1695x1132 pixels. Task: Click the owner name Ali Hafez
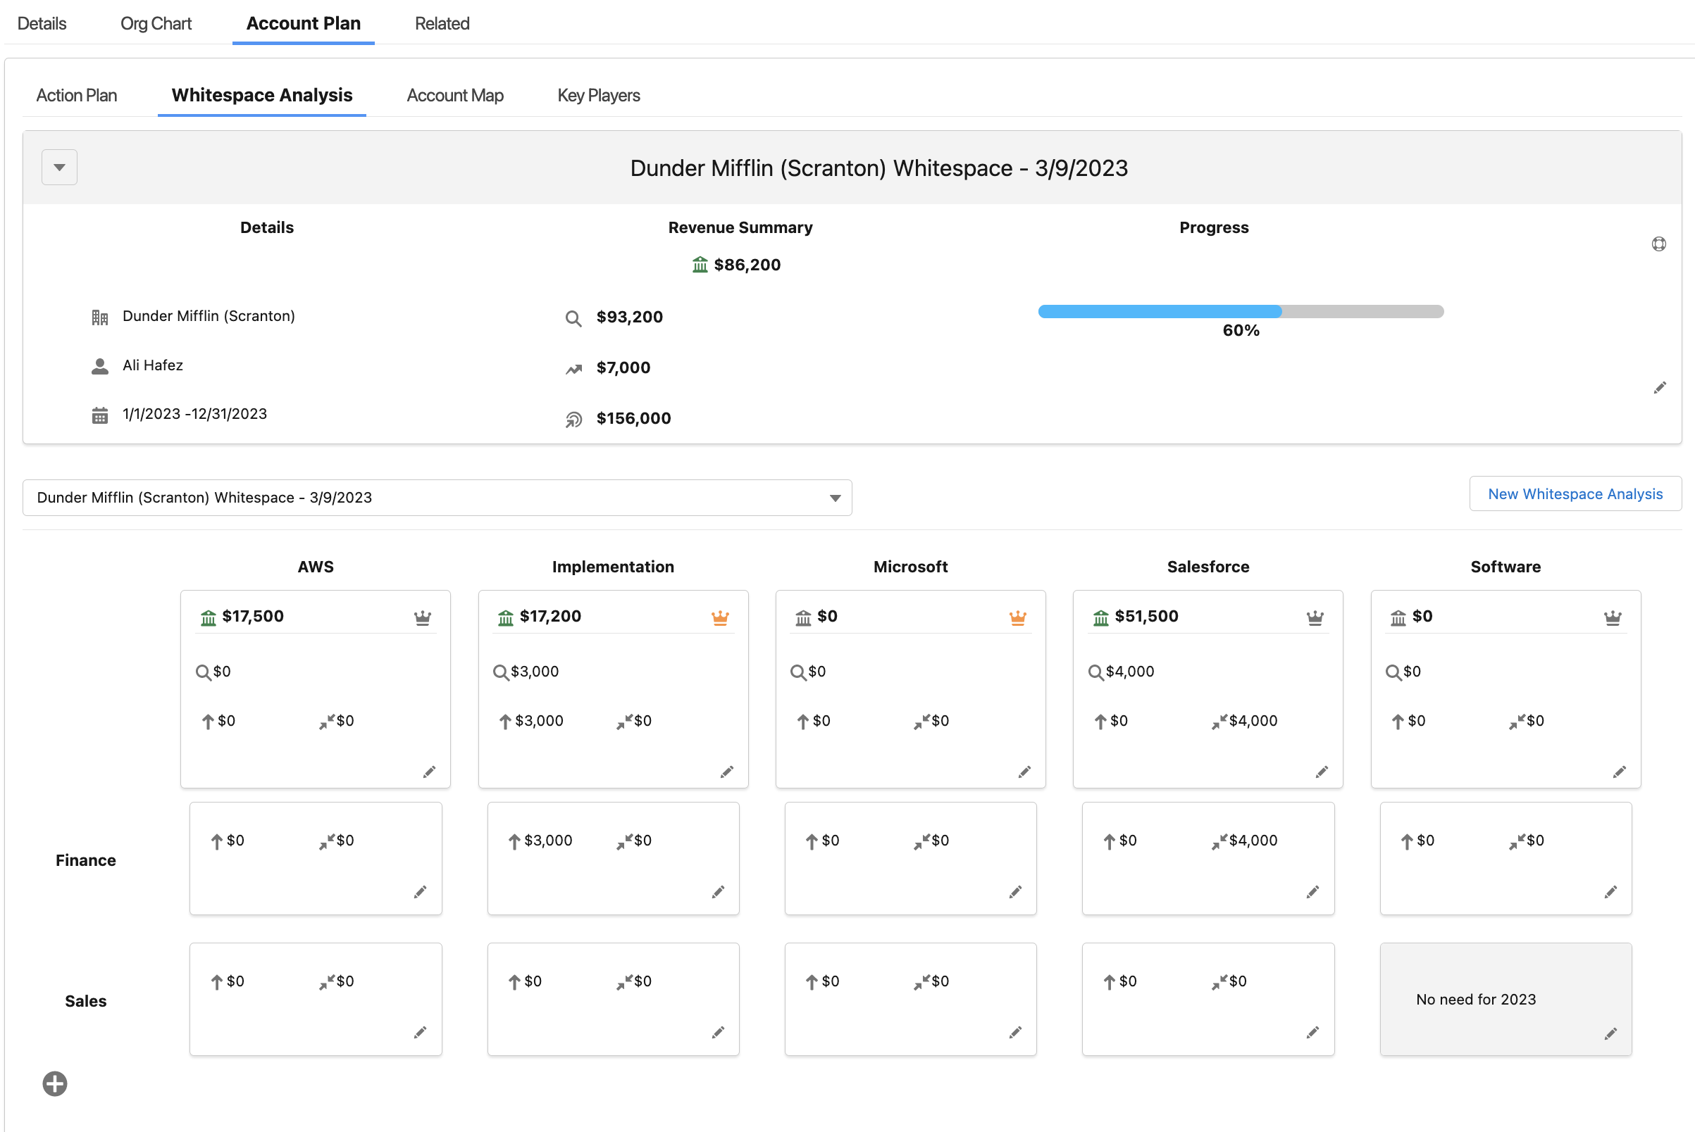[152, 365]
